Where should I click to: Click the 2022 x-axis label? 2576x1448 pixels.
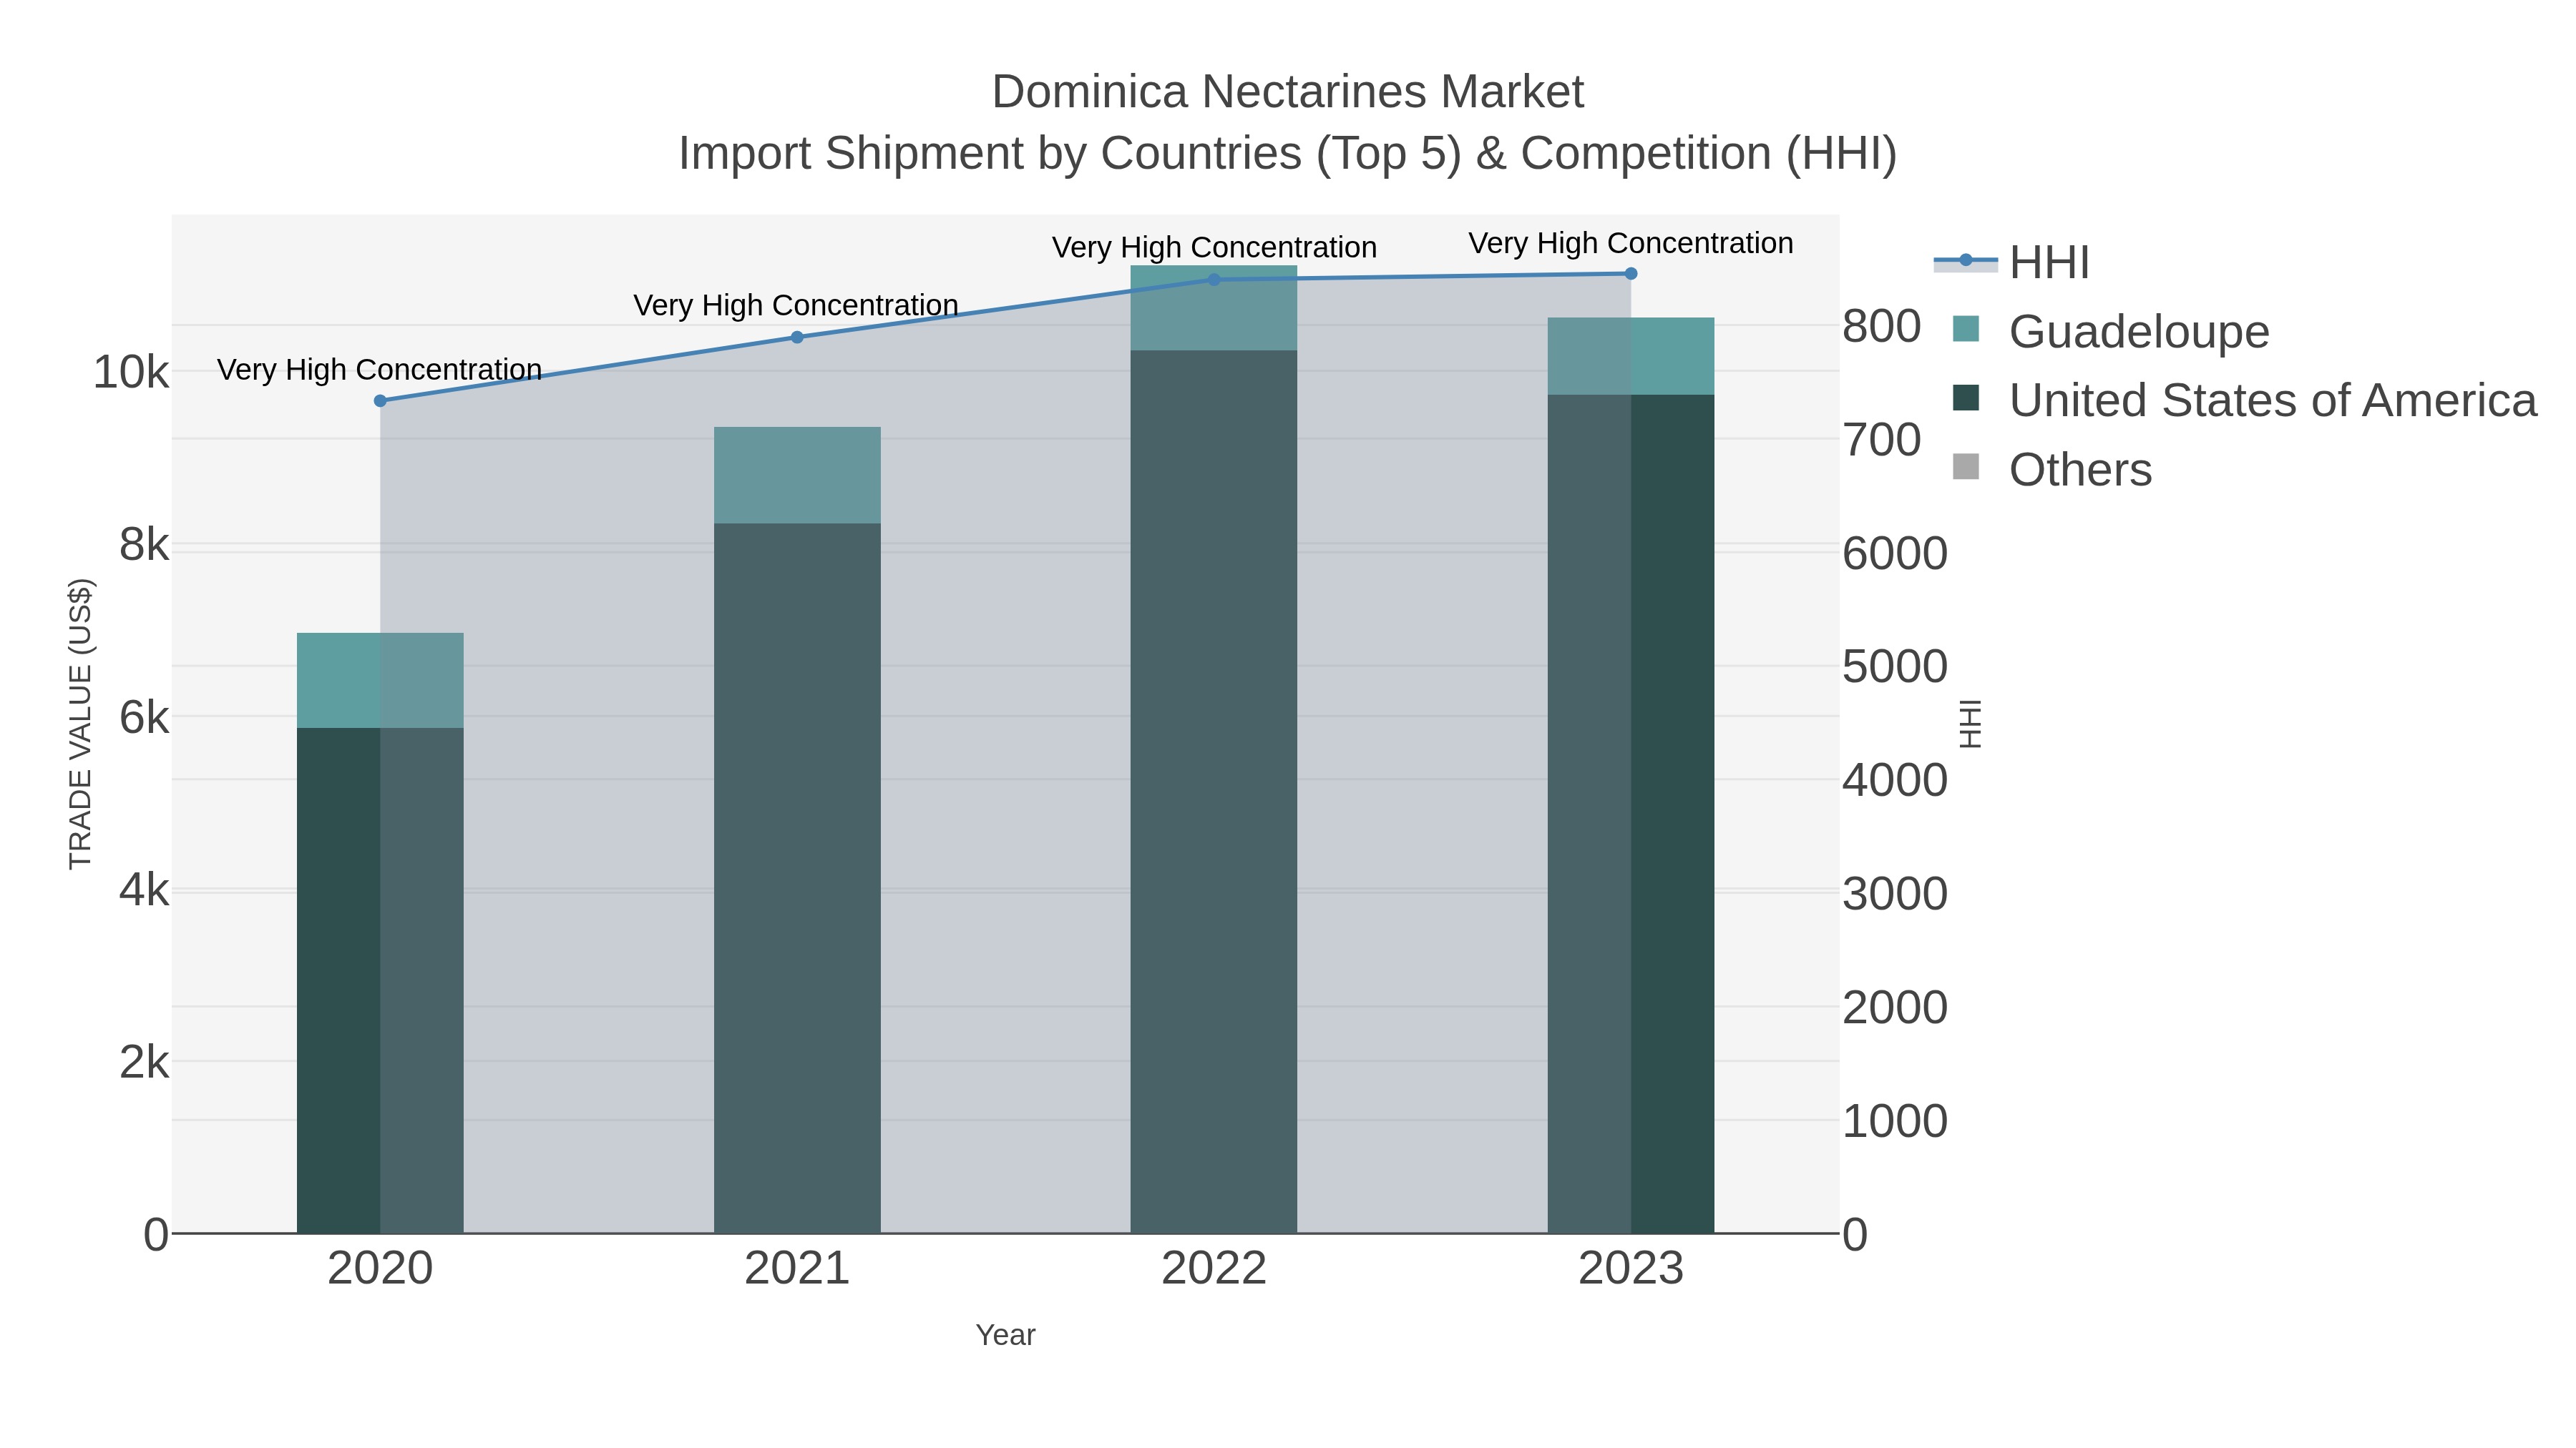(x=1214, y=1269)
